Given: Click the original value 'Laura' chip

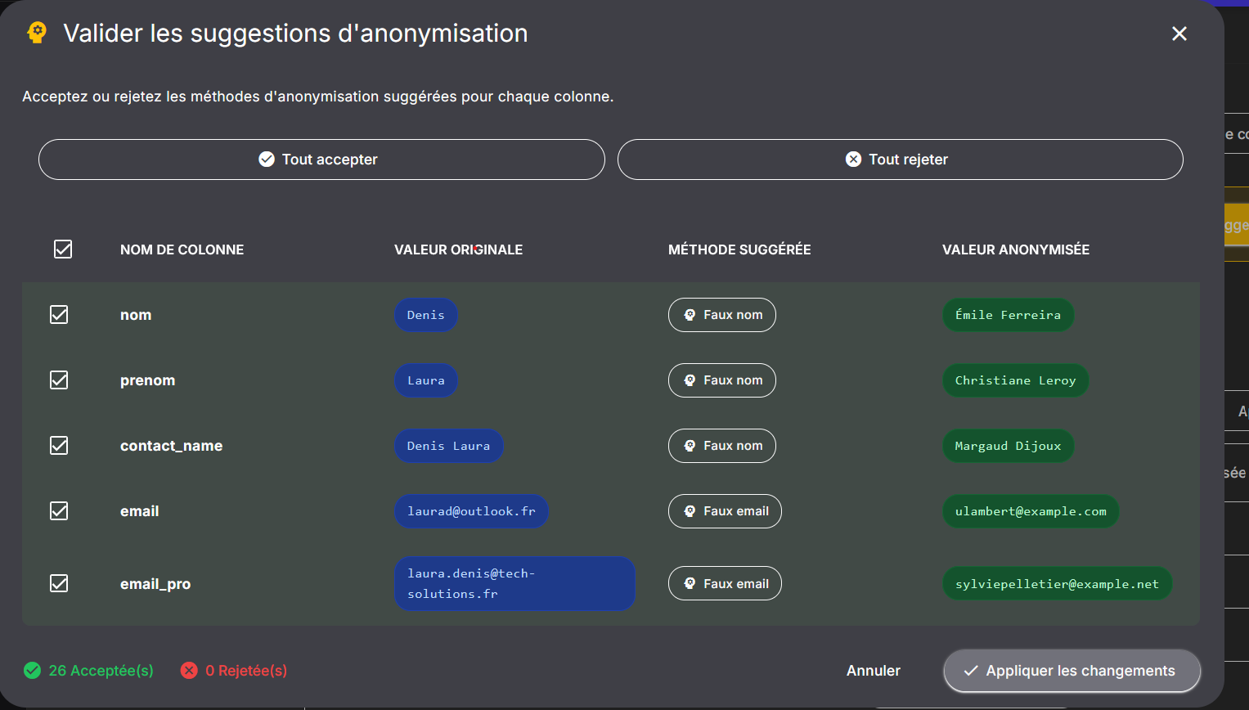Looking at the screenshot, I should (x=426, y=380).
